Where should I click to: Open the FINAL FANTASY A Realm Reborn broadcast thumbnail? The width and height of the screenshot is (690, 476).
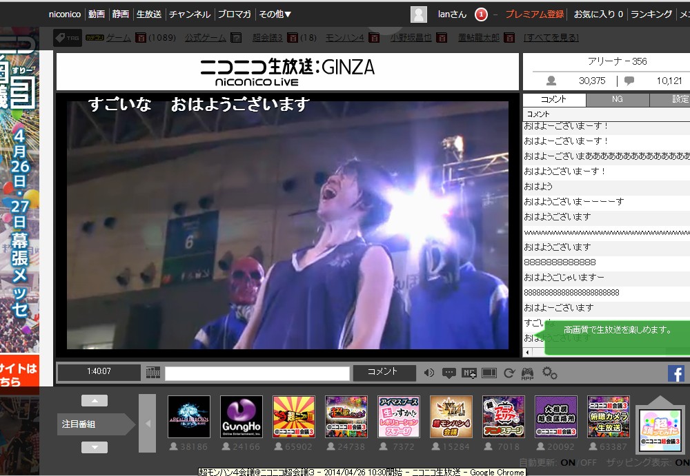[x=189, y=417]
